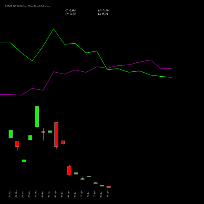Click the purple indicator line at its highest peak

click(150, 60)
